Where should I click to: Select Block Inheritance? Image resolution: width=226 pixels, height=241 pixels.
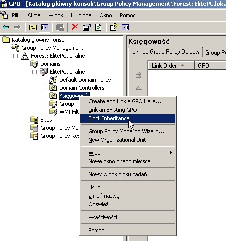[128, 118]
